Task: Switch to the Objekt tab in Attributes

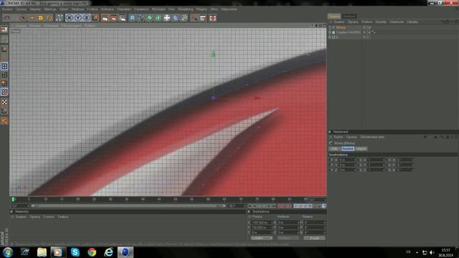Action: 361,149
